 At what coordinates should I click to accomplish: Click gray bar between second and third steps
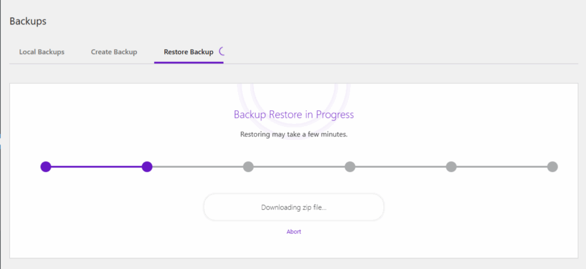click(x=197, y=167)
